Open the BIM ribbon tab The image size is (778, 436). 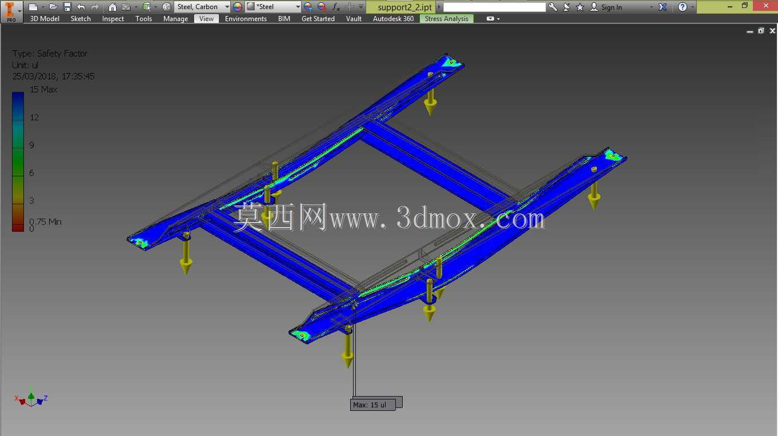click(284, 19)
